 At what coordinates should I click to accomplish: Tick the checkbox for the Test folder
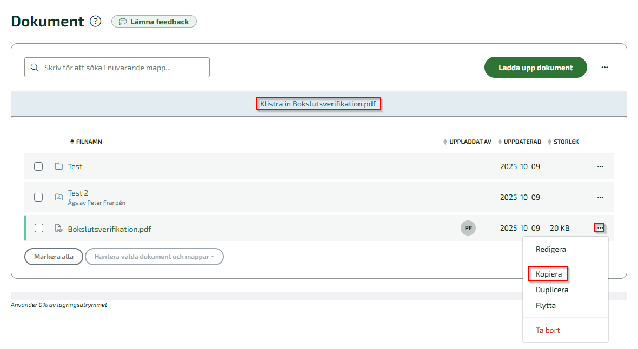[38, 166]
